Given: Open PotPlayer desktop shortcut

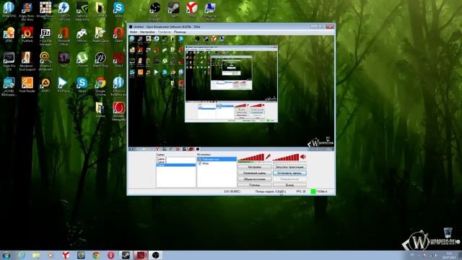Looking at the screenshot, I should coord(64,85).
